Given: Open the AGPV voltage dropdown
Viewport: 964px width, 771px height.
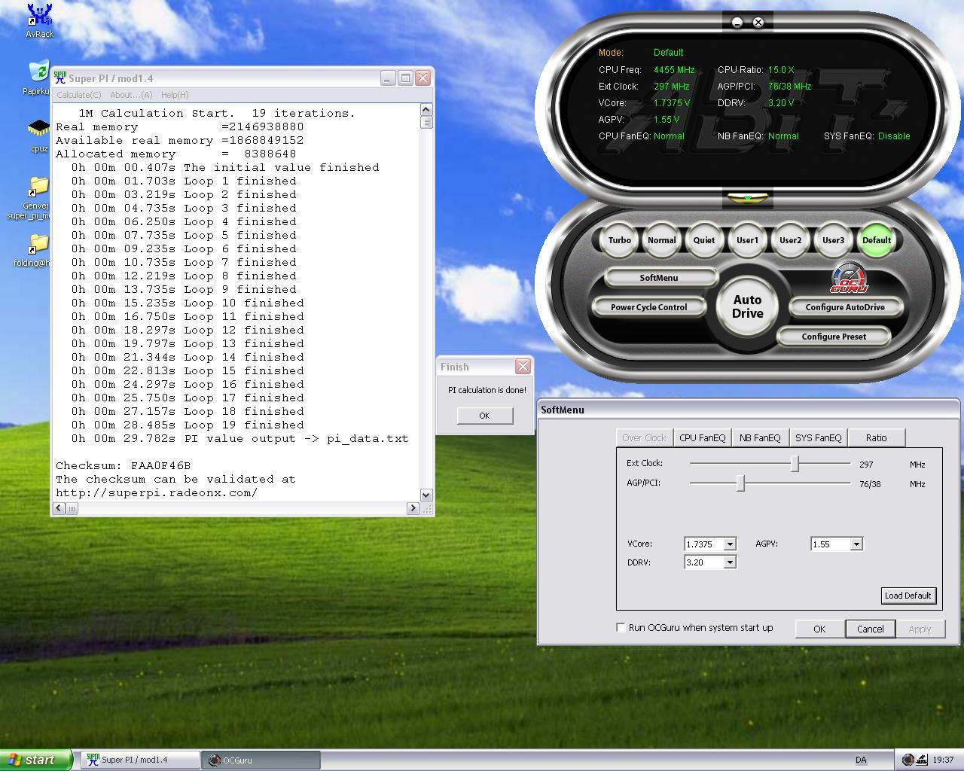Looking at the screenshot, I should 856,544.
